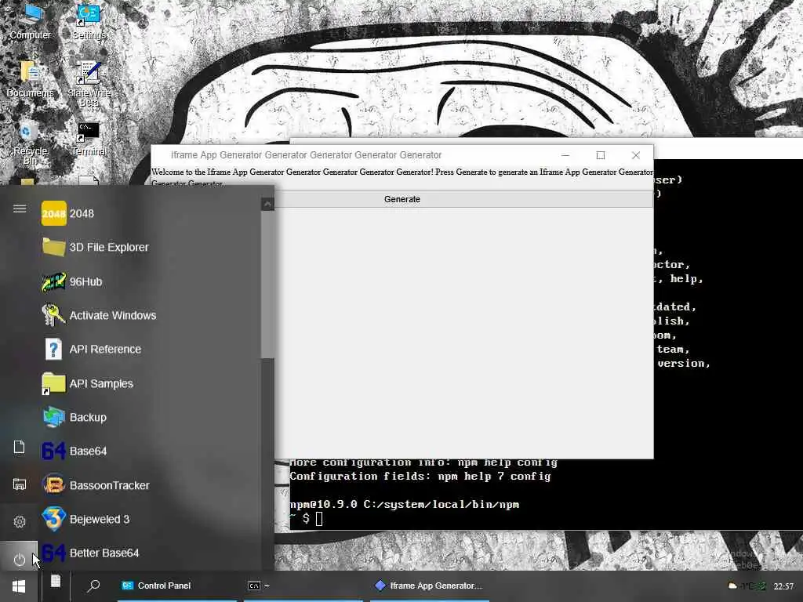Open 96Hub app entry
803x602 pixels.
pyautogui.click(x=72, y=281)
